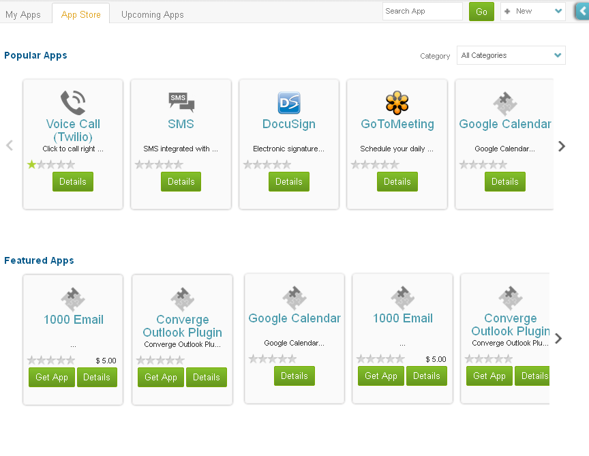Get App for second 1000 Email
589x456 pixels.
click(x=381, y=376)
